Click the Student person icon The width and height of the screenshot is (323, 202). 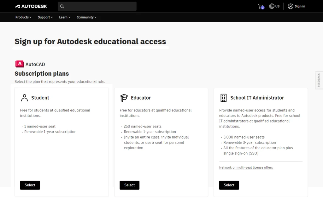coord(25,98)
